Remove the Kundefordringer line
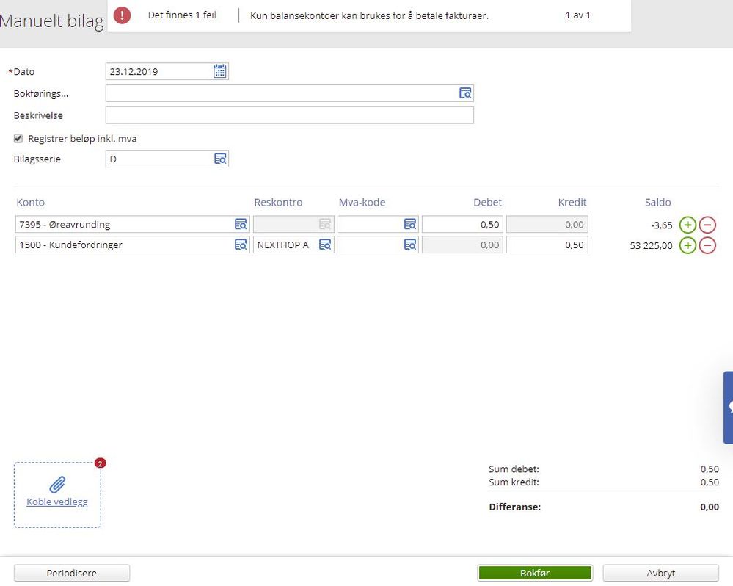Viewport: 733px width, 586px height. (x=707, y=245)
